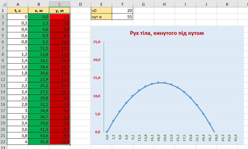Click chart y-axis label '20,0'
248x149 pixels.
pyautogui.click(x=97, y=60)
